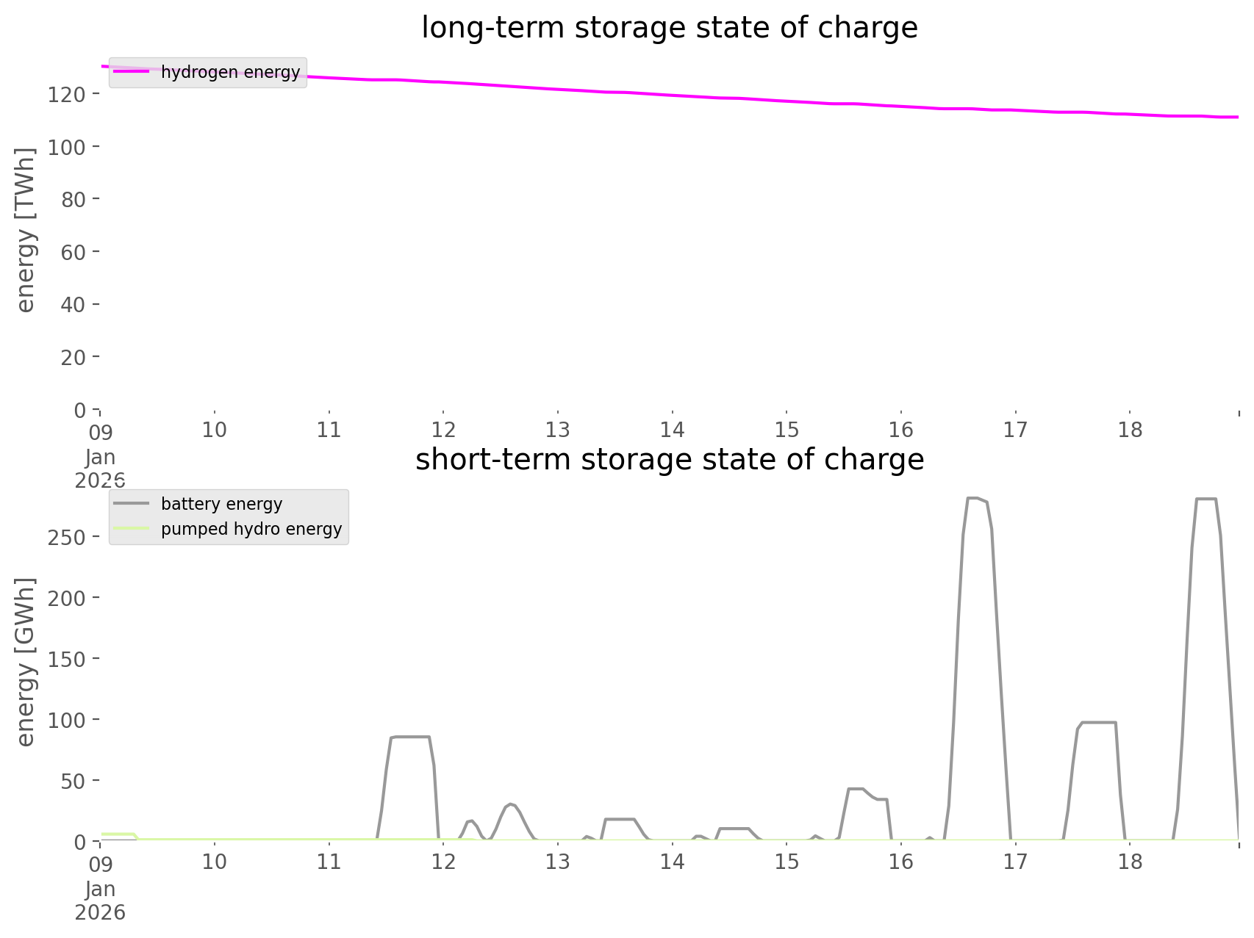Screen dimensions: 1254x938
Task: Click the 'short-term storage state of charge' title
Action: click(669, 460)
